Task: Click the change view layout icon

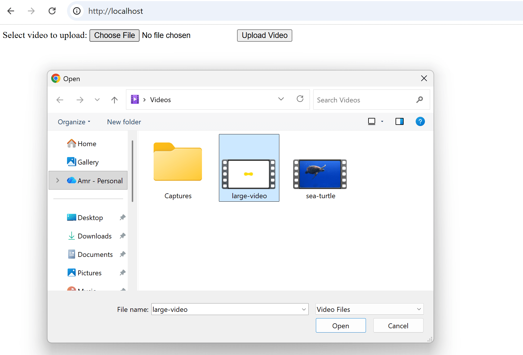Action: (372, 122)
